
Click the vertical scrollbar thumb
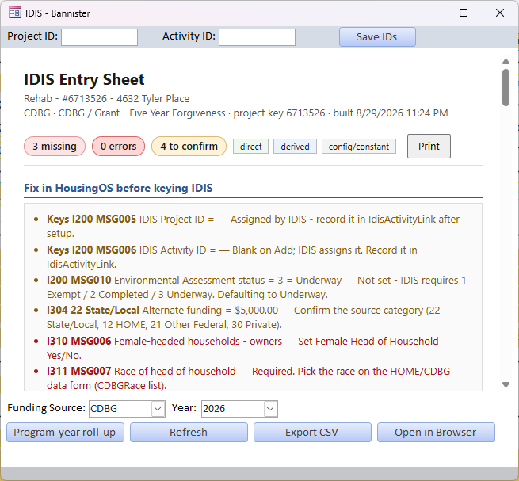(506, 87)
